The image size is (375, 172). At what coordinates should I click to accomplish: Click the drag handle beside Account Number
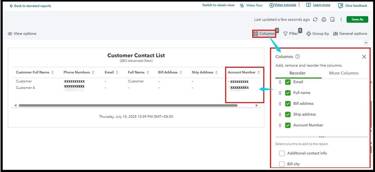point(280,125)
